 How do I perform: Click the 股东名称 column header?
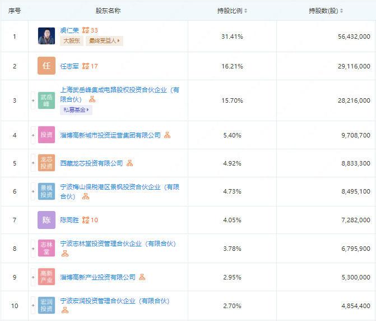pyautogui.click(x=108, y=11)
